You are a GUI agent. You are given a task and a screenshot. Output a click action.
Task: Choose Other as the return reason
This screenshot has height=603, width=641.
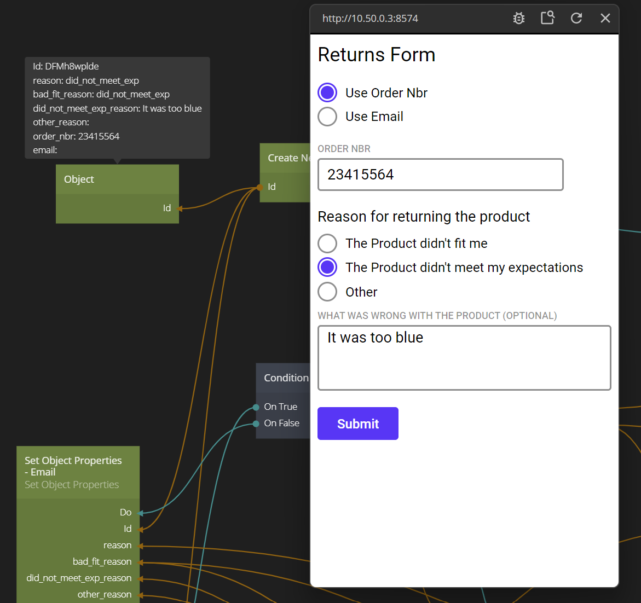click(x=327, y=292)
